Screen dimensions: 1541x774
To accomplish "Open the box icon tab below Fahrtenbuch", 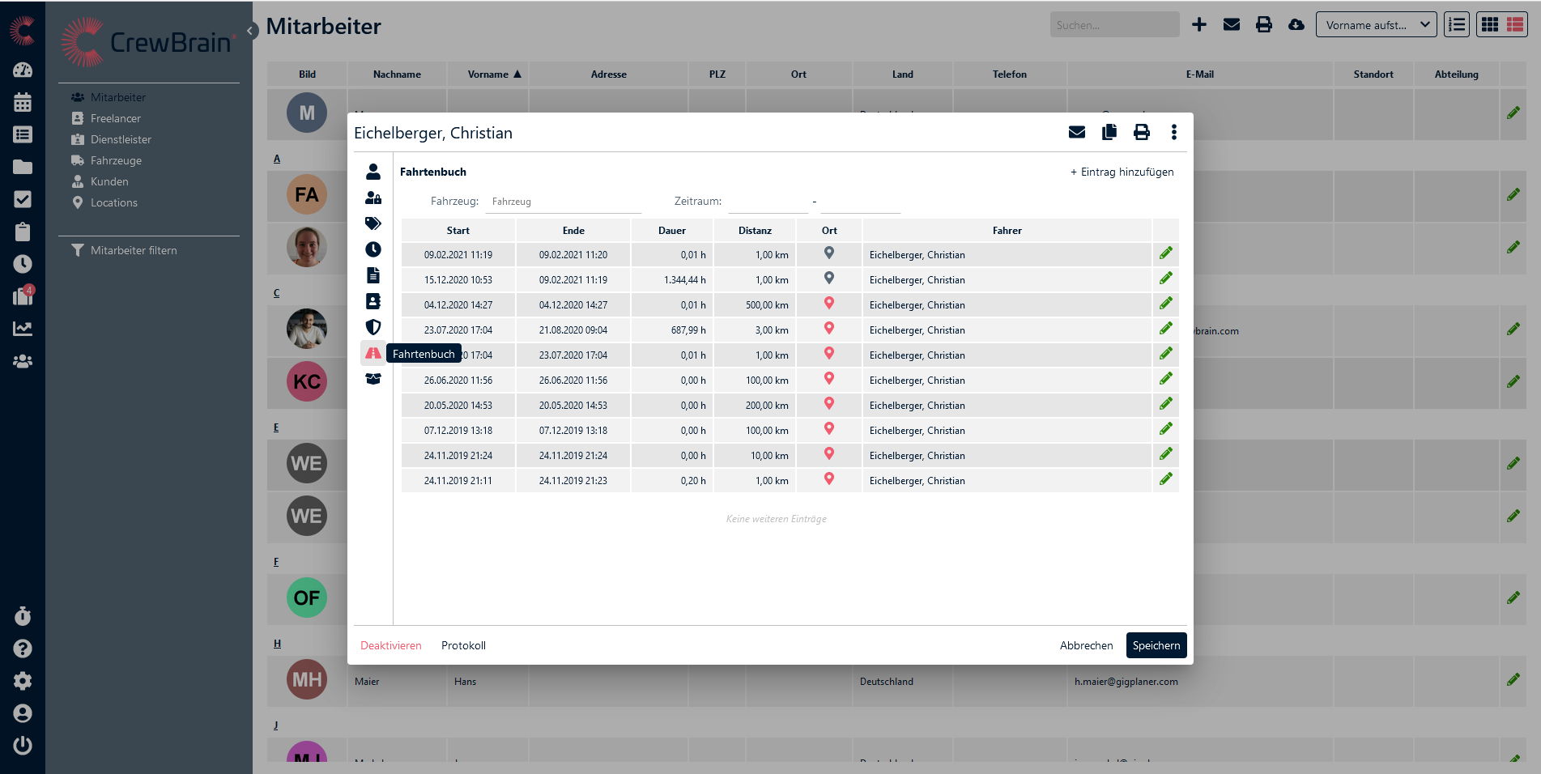I will [x=373, y=379].
